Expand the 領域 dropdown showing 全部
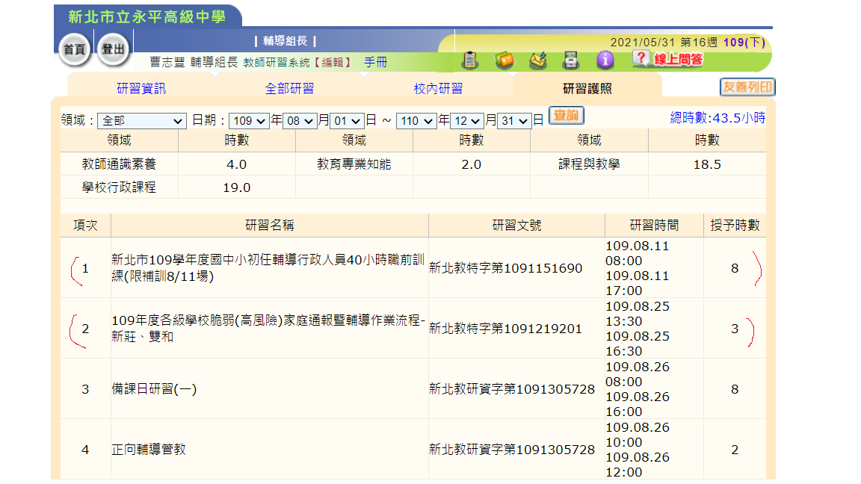This screenshot has width=861, height=484. click(142, 121)
